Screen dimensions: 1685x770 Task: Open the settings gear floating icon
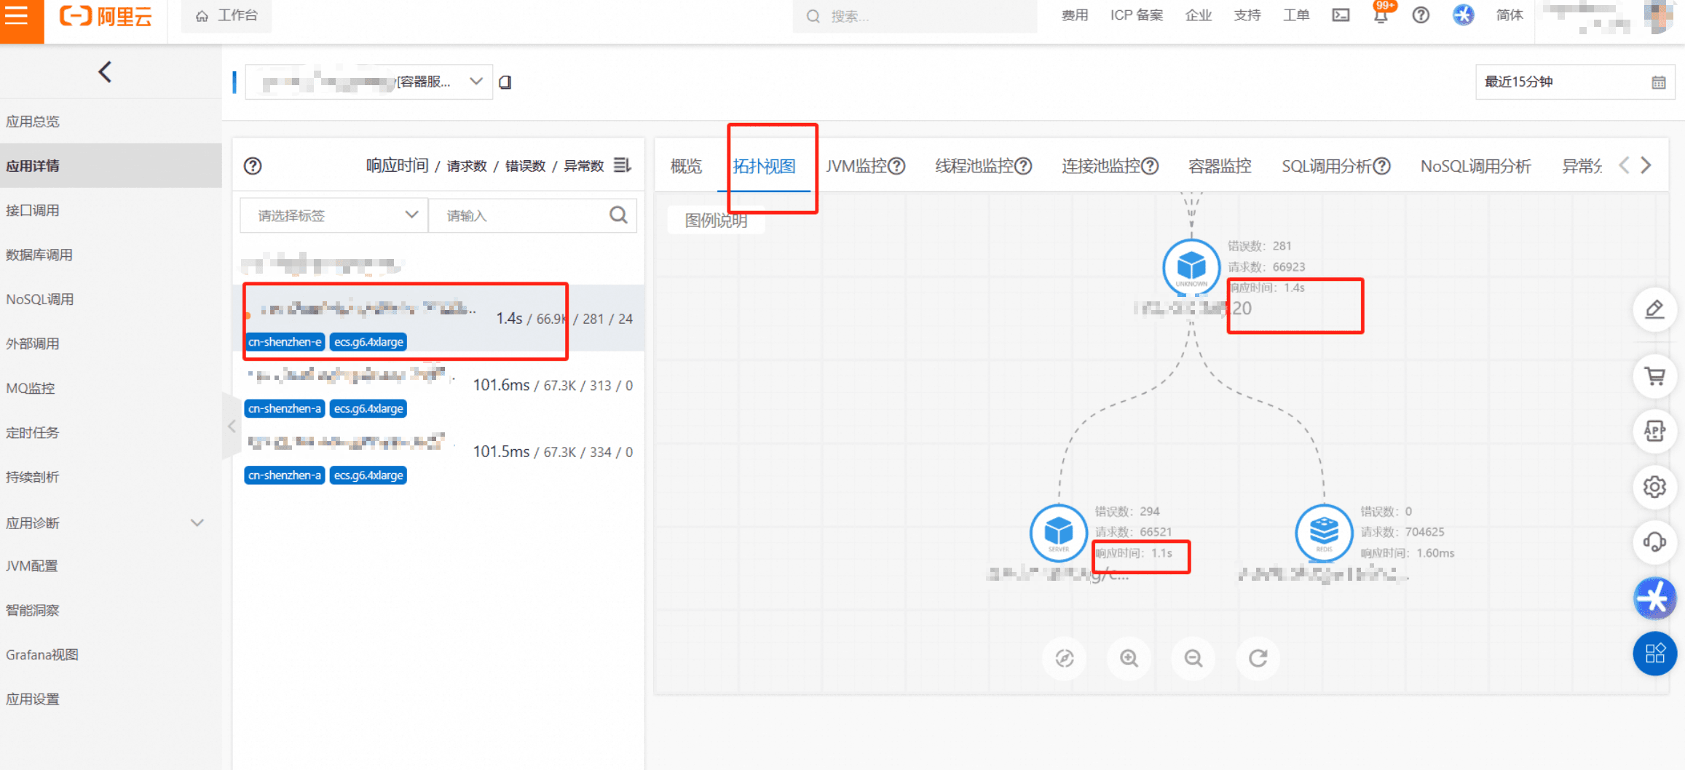(x=1654, y=486)
